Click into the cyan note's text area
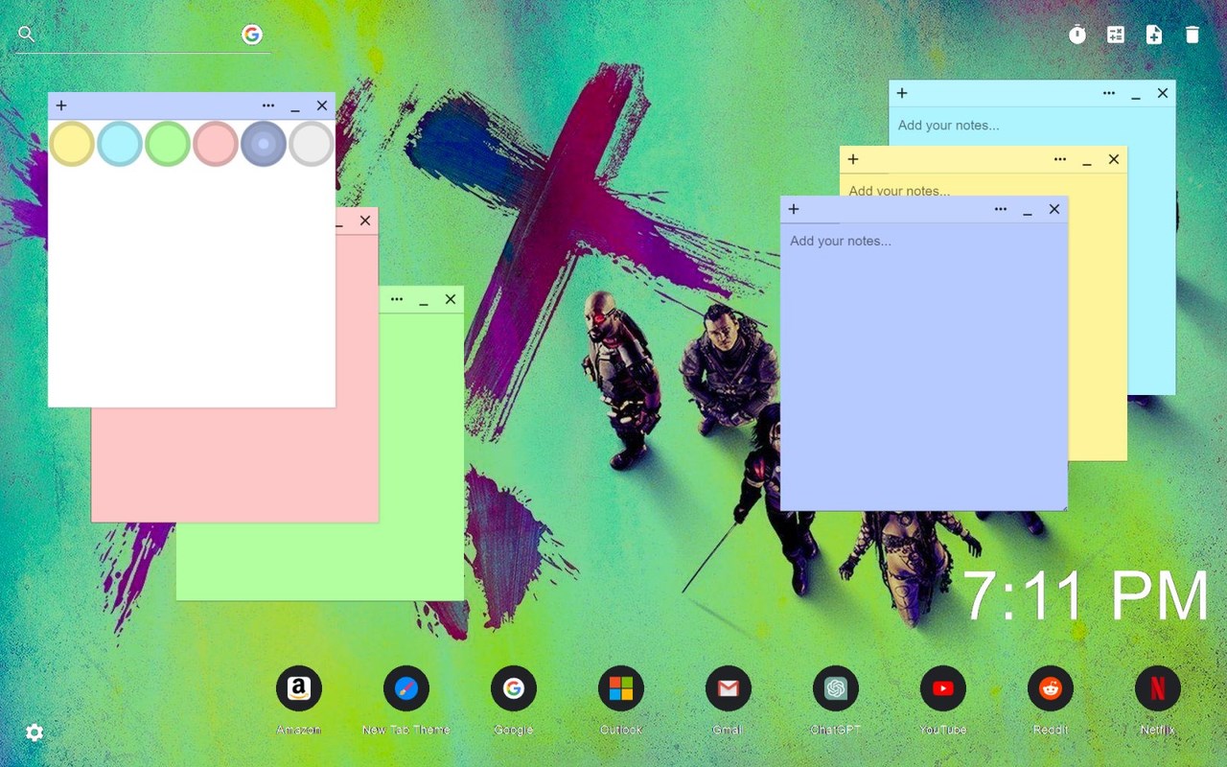 click(1031, 125)
